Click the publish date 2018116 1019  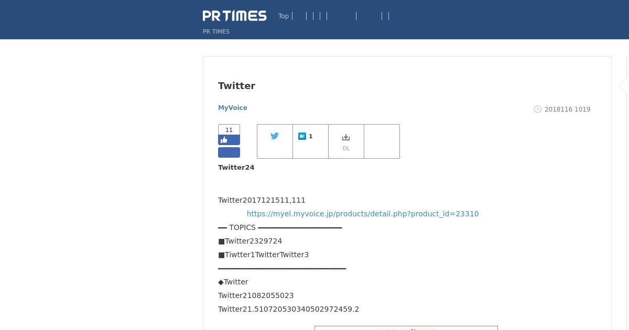[567, 109]
